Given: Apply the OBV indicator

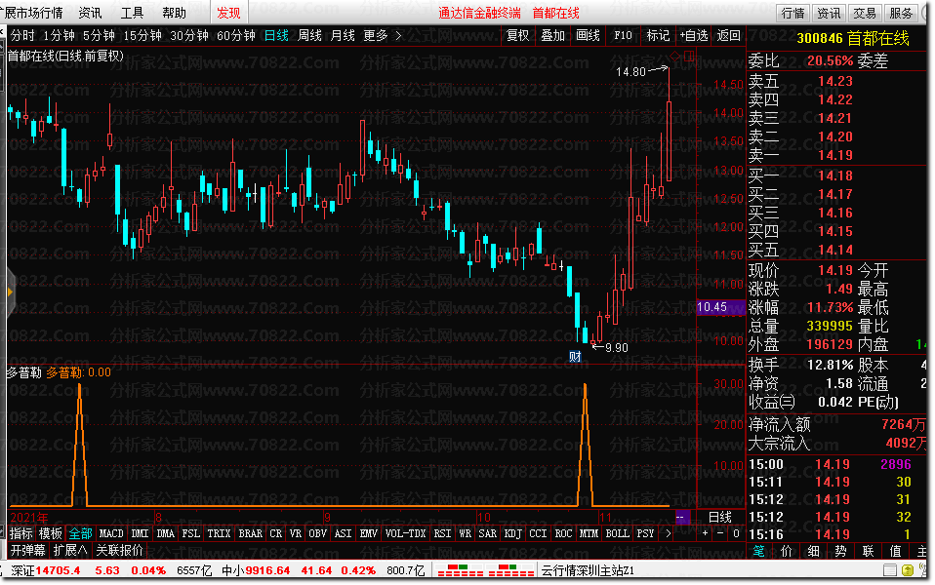Looking at the screenshot, I should click(317, 533).
